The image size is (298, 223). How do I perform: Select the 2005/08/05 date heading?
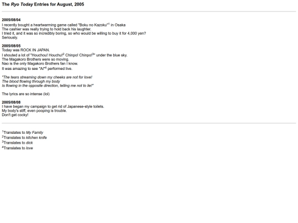click(x=11, y=46)
